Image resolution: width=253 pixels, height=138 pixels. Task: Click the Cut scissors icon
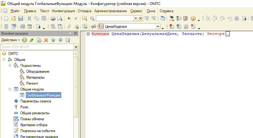click(x=29, y=18)
